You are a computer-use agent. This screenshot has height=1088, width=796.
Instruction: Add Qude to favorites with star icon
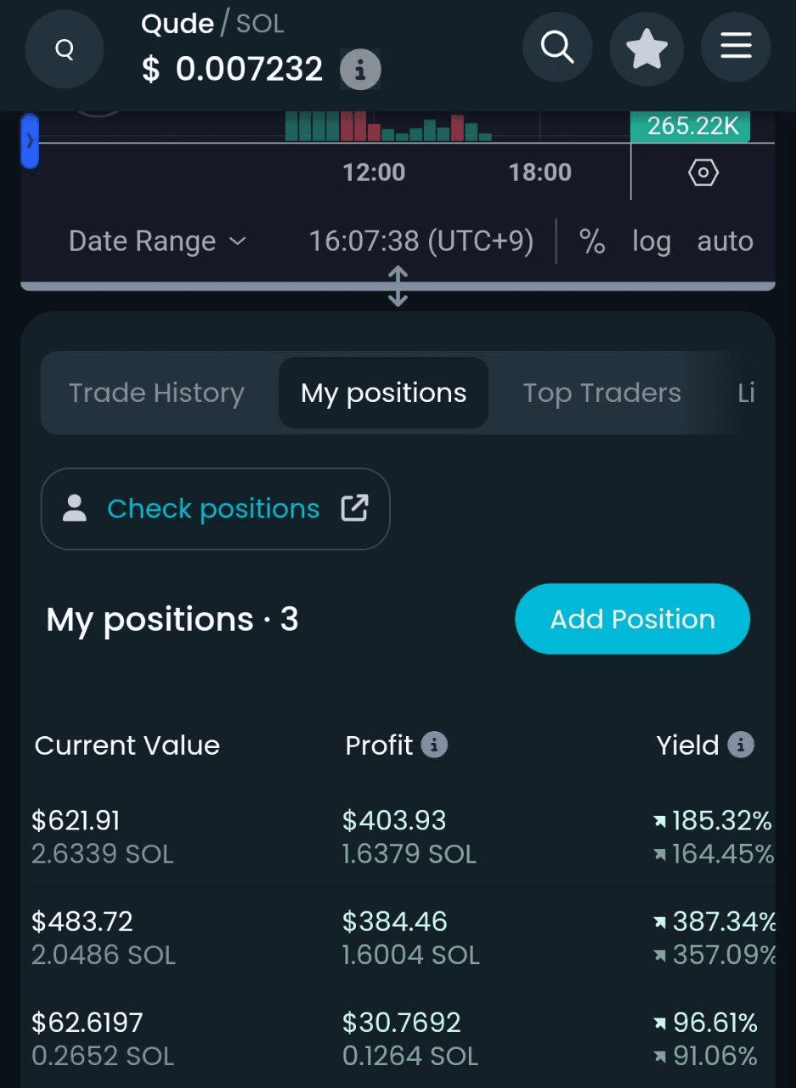[x=647, y=48]
